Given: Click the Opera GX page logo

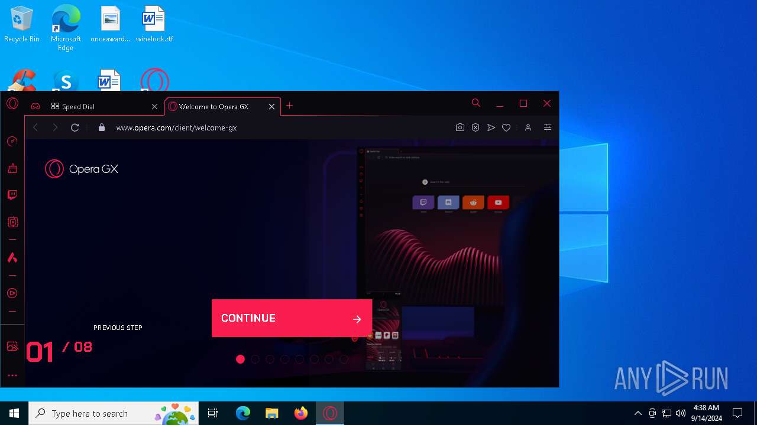Looking at the screenshot, I should click(x=82, y=169).
